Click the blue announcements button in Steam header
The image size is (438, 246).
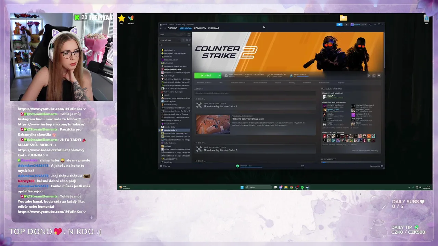click(x=339, y=25)
